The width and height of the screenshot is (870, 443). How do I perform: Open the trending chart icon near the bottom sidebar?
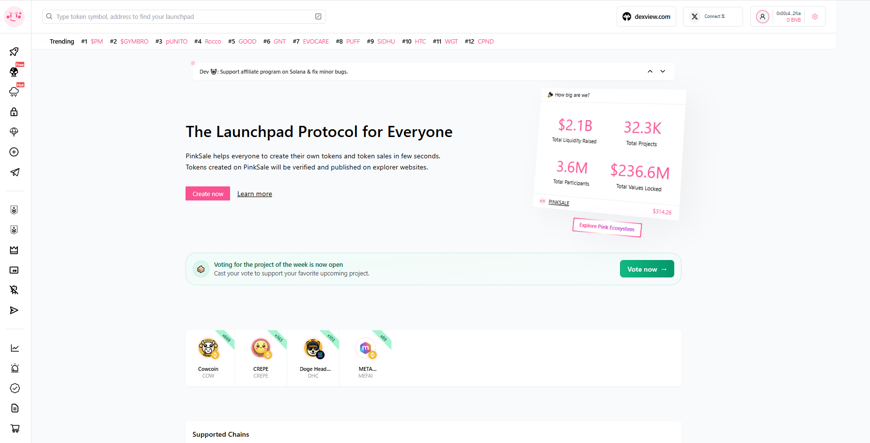(x=15, y=348)
